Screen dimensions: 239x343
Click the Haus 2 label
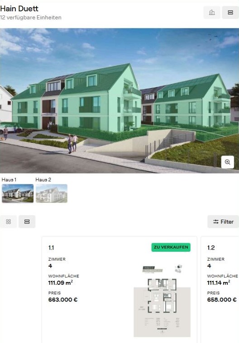(43, 179)
